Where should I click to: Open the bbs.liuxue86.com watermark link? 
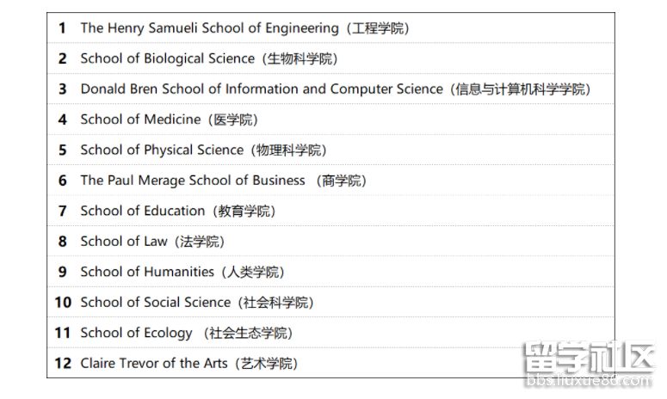pos(589,380)
